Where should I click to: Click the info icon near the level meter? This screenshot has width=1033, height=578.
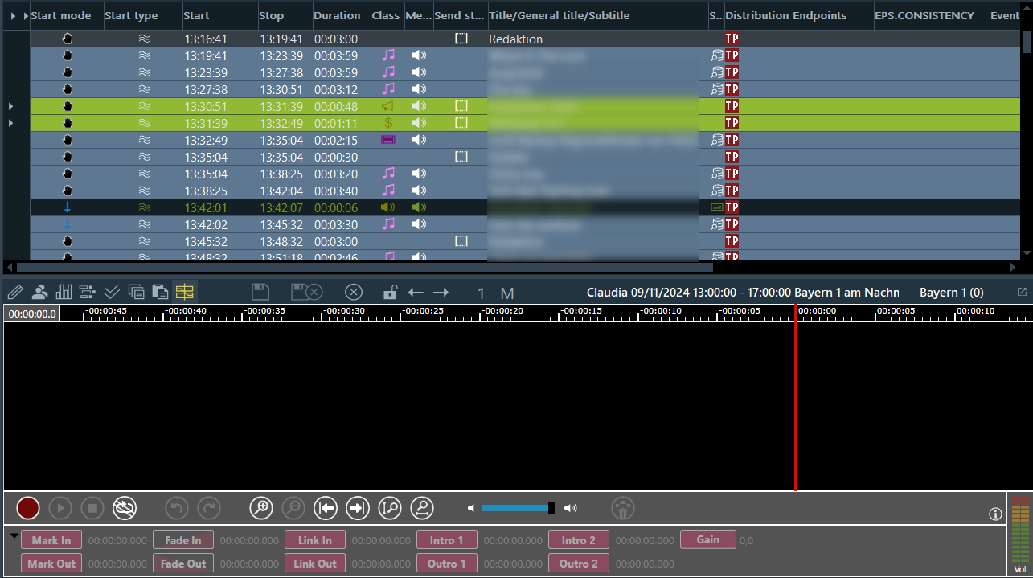tap(995, 514)
